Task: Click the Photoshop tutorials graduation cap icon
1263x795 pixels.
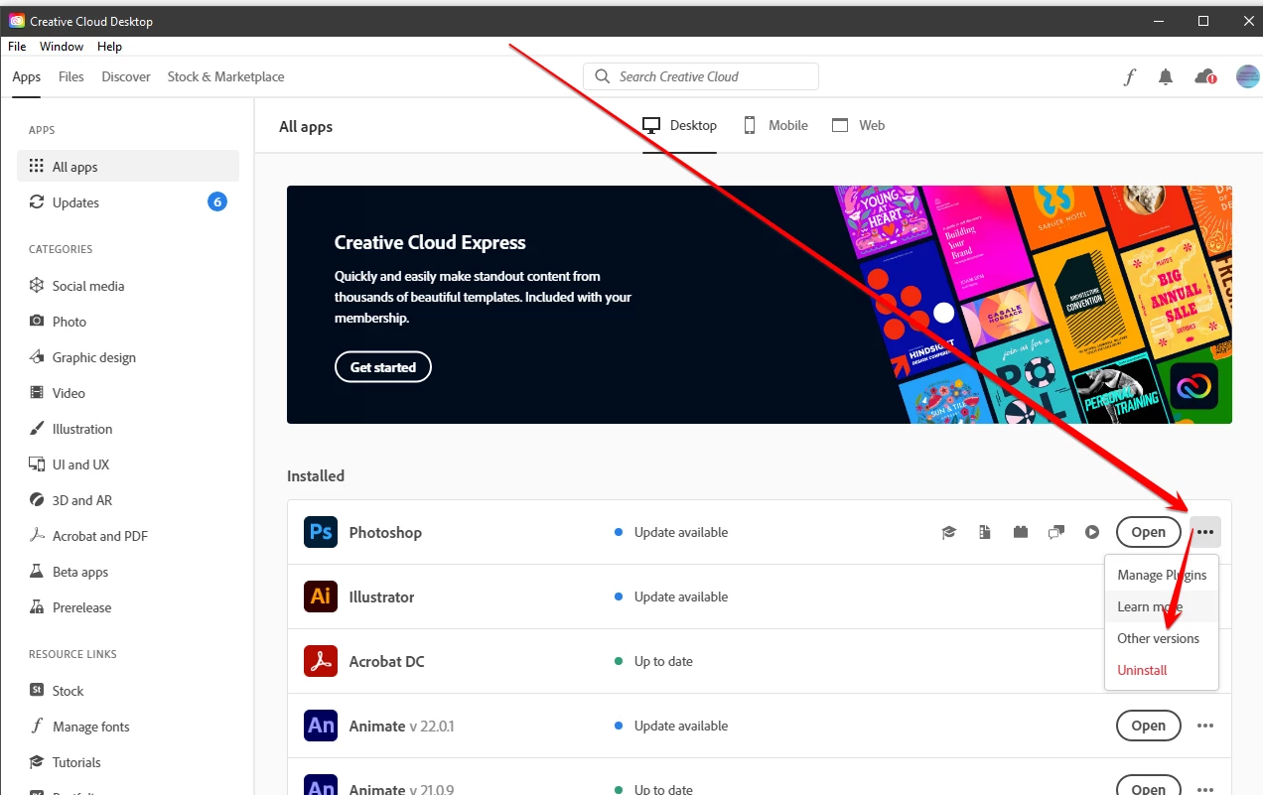Action: pos(948,533)
